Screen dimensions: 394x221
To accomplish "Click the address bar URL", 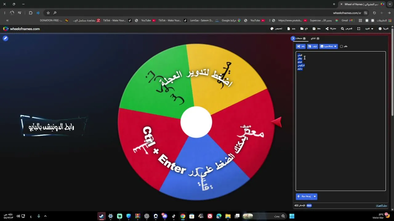I will 347,13.
